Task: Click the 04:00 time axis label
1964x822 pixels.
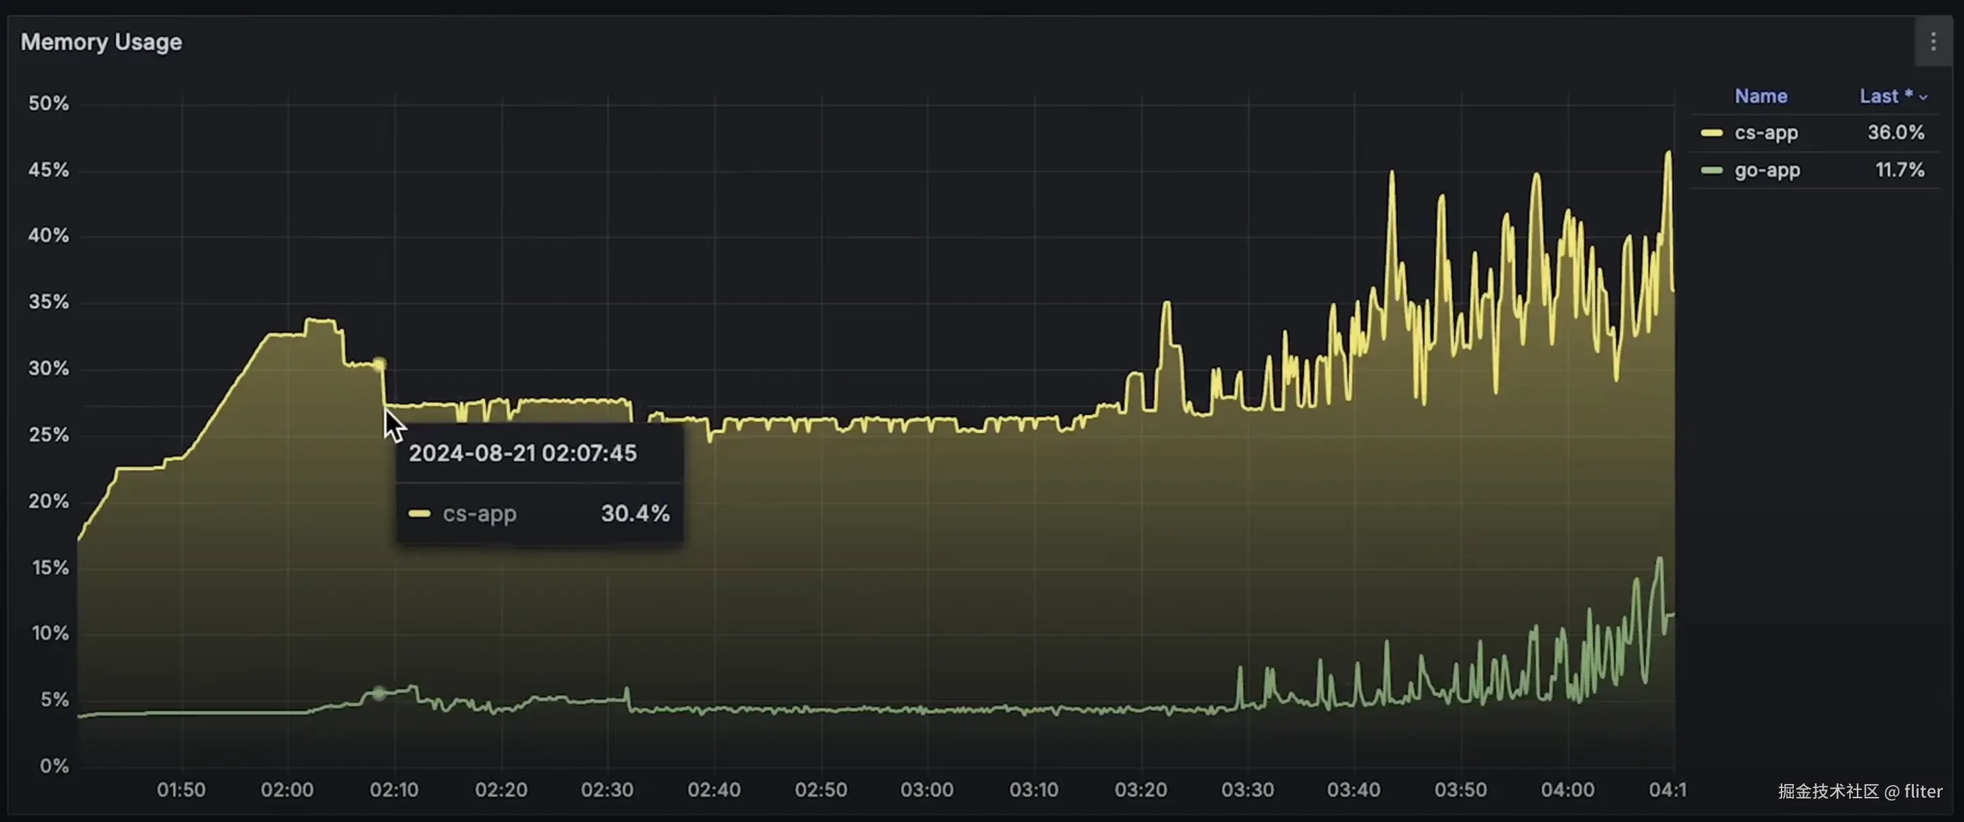Action: pos(1567,790)
